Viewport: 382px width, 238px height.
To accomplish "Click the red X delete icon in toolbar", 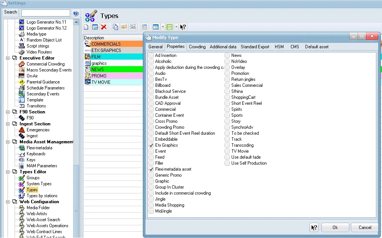I will click(104, 27).
